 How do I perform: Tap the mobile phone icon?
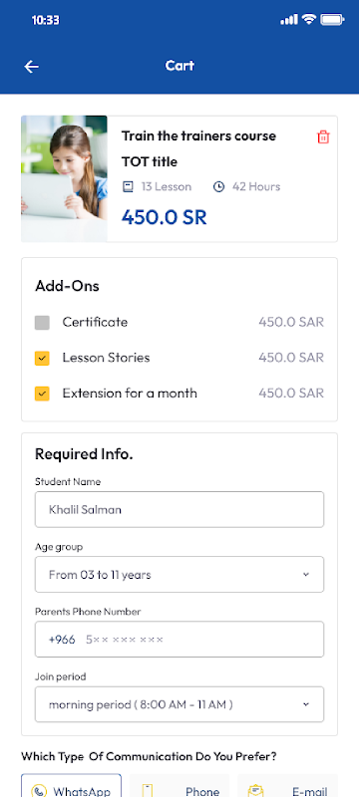coord(148,791)
